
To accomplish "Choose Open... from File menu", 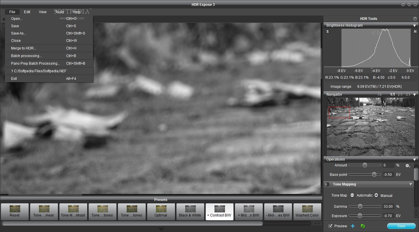I will point(49,18).
